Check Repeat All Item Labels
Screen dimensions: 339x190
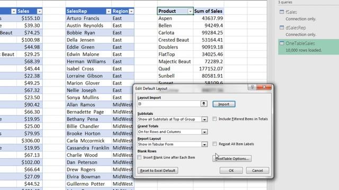click(x=215, y=144)
